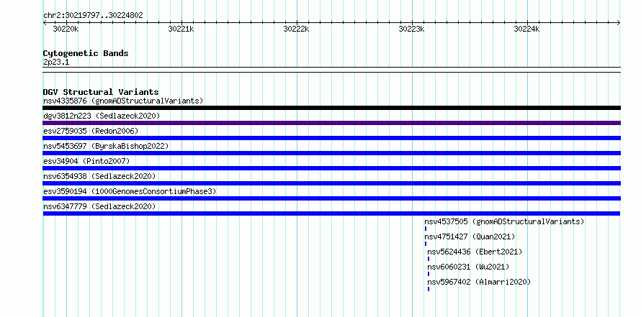Click the small blue marker under nsv5967402
641x317 pixels.
(x=429, y=289)
